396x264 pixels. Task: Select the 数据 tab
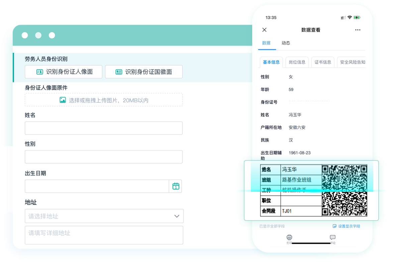266,43
